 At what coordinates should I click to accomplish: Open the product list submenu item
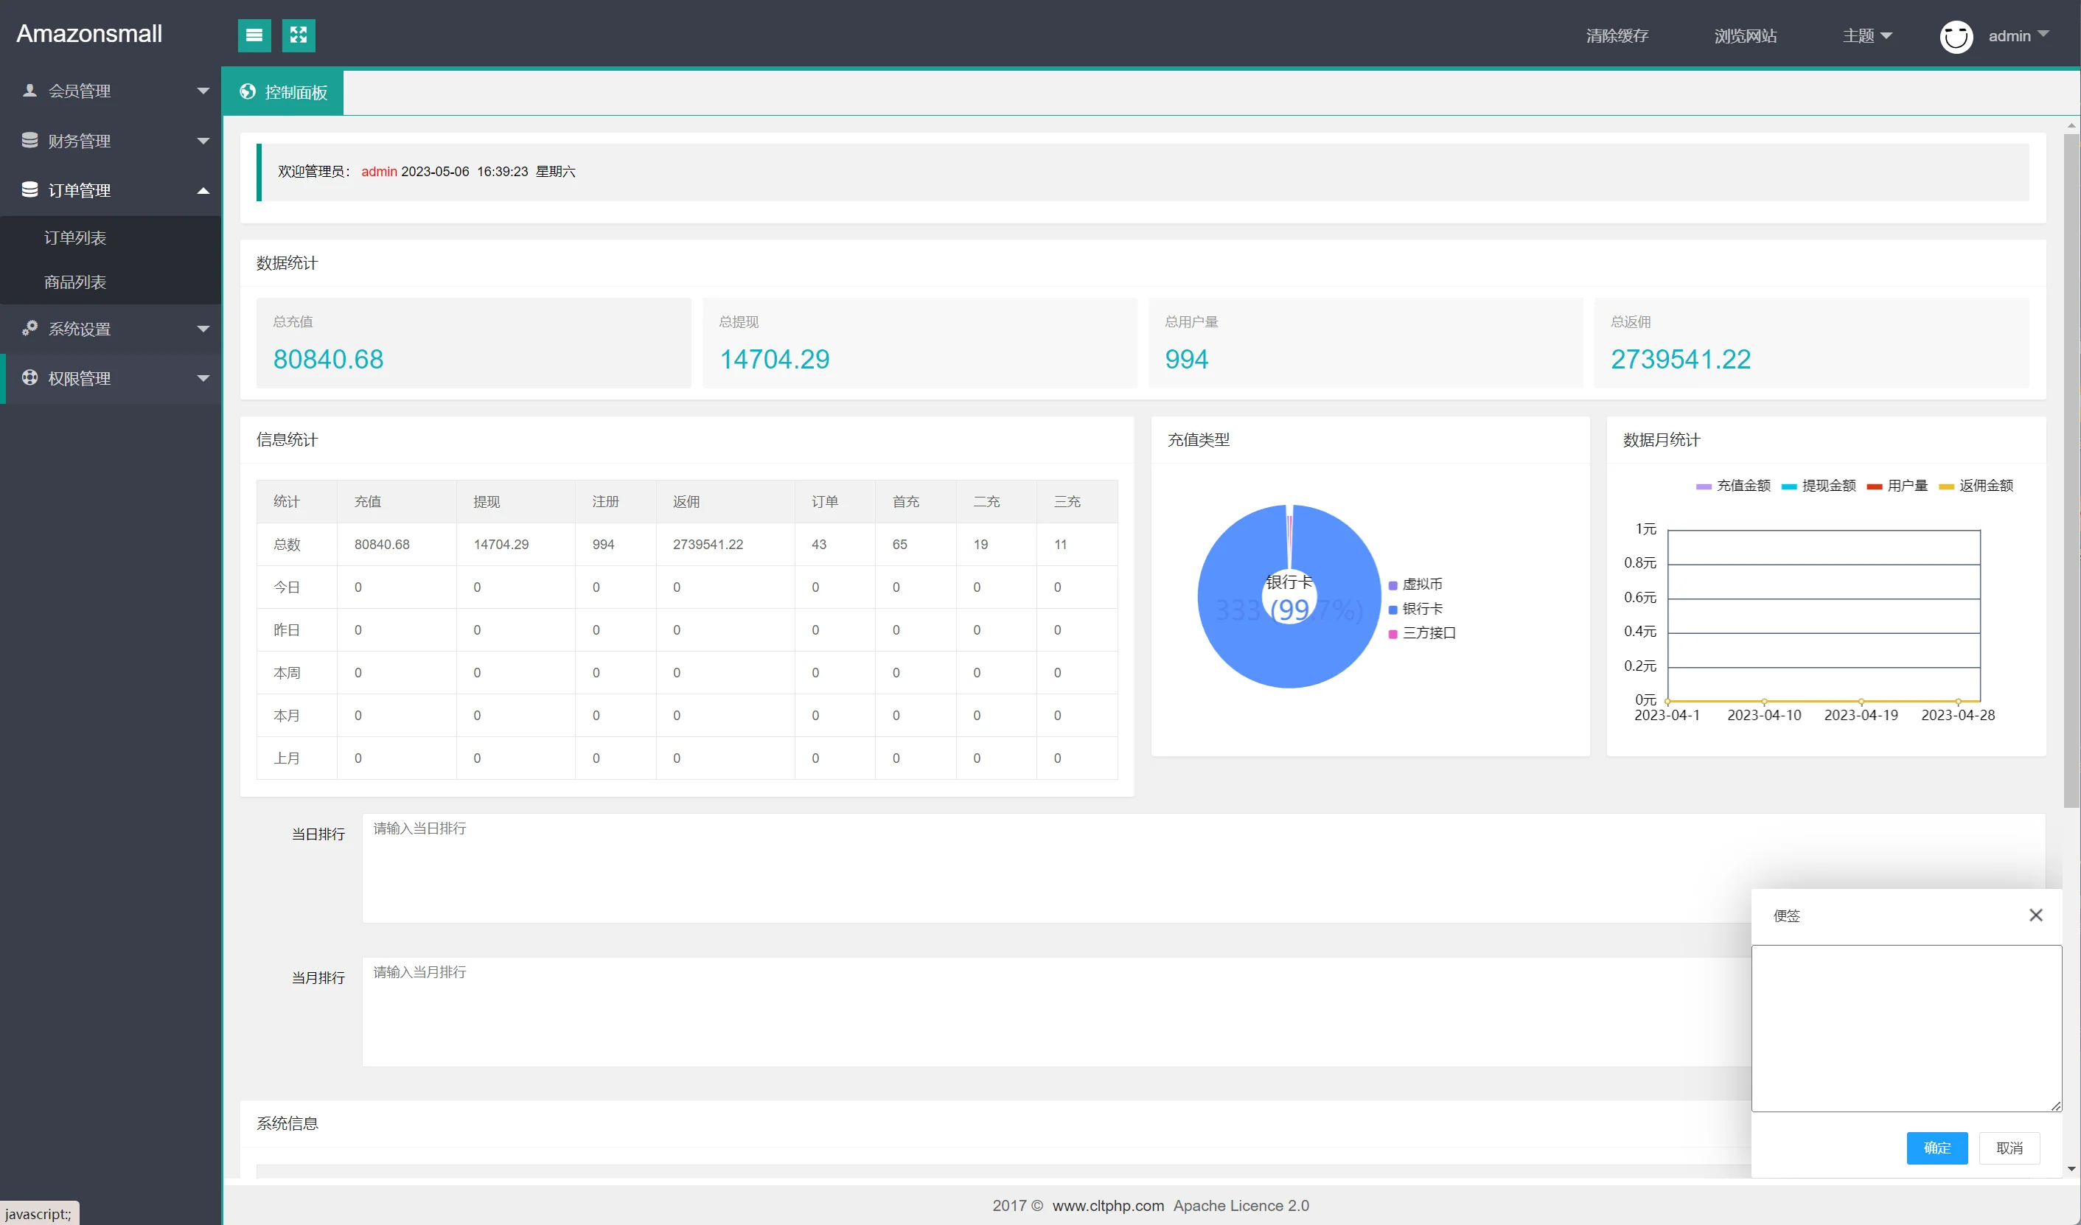tap(75, 282)
